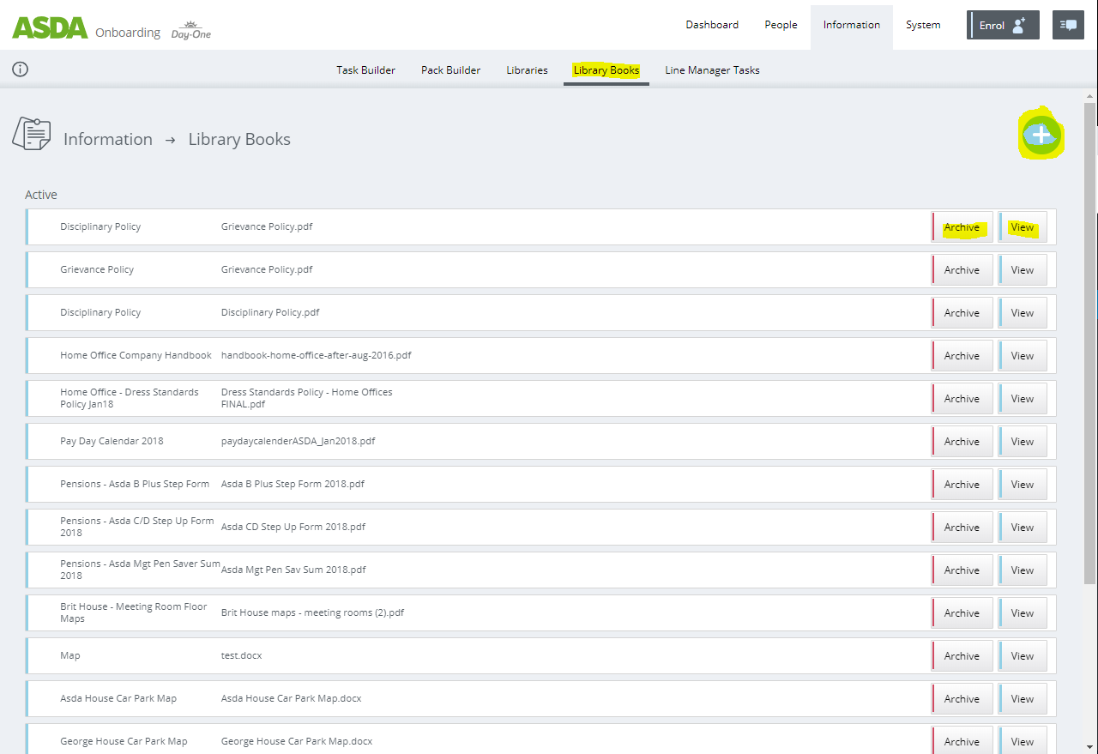Open the People menu
1098x754 pixels.
pyautogui.click(x=781, y=25)
